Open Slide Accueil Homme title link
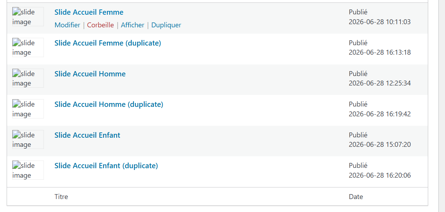 [90, 74]
